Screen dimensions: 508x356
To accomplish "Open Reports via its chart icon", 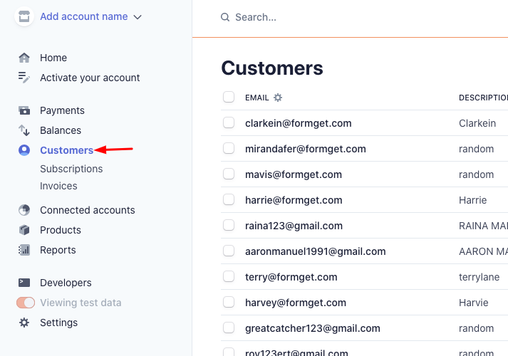I will [24, 250].
